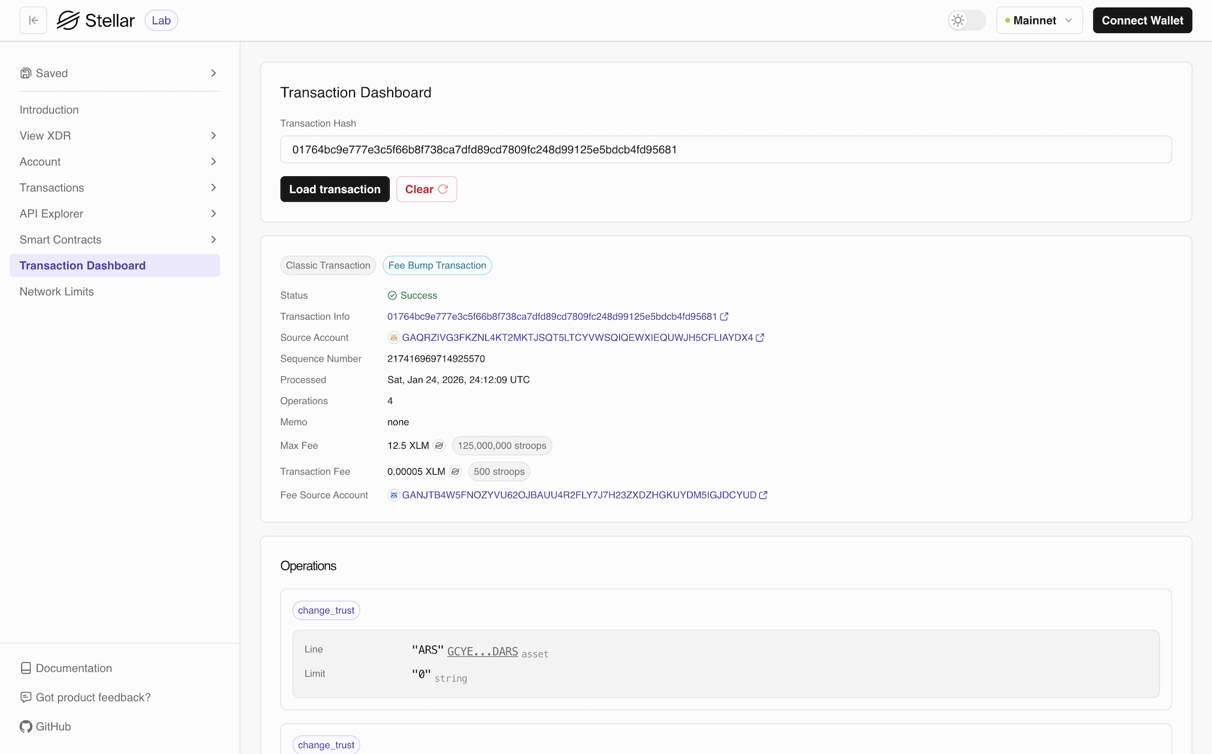Open Network Limits in the sidebar
Screen dimensions: 1212x754
(x=57, y=292)
